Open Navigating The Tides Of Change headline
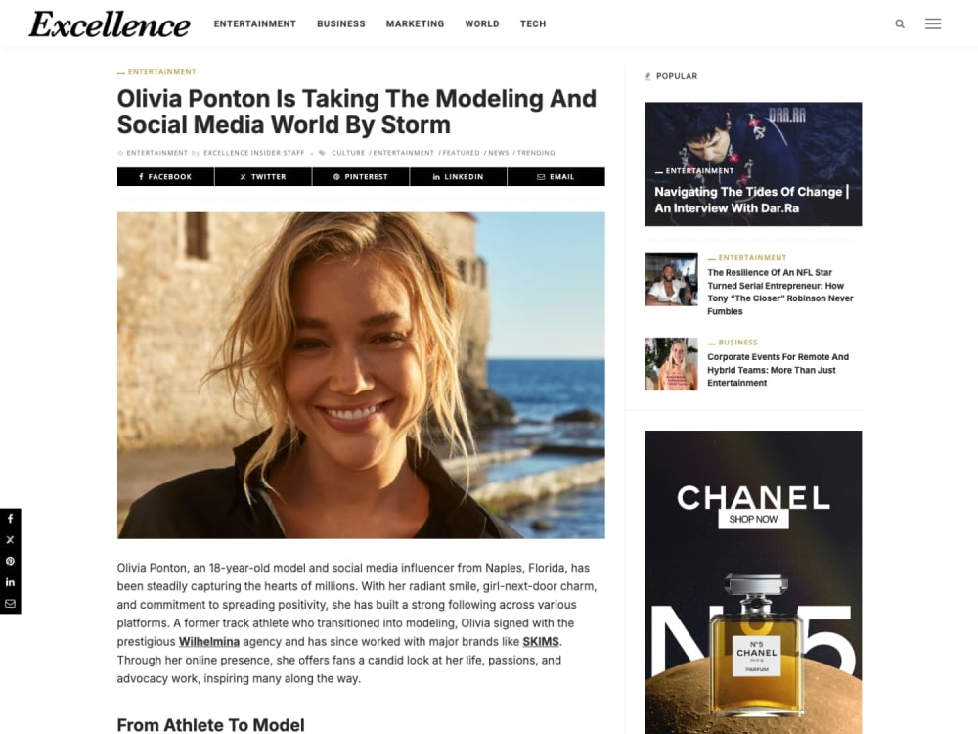Screen dimensions: 978x734 (x=751, y=200)
